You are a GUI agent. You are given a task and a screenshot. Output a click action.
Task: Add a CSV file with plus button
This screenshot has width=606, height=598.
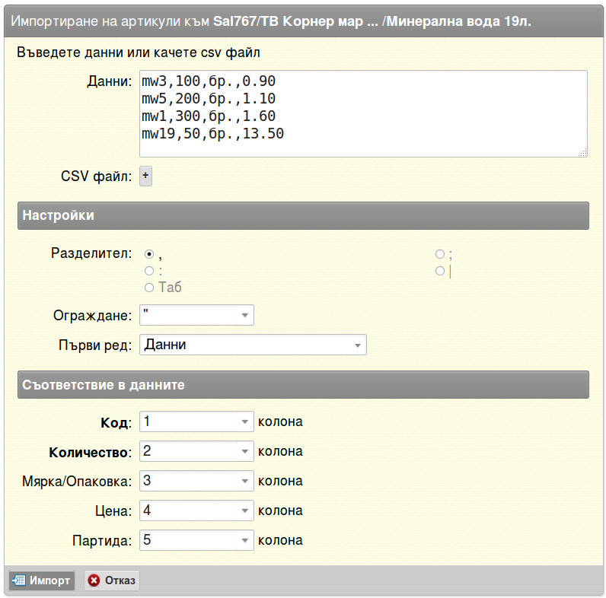coord(145,176)
